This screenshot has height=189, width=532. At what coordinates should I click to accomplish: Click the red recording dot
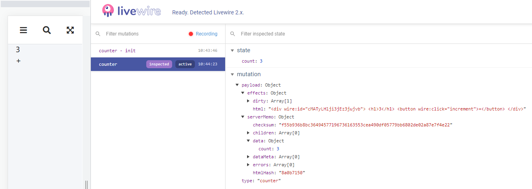(191, 34)
